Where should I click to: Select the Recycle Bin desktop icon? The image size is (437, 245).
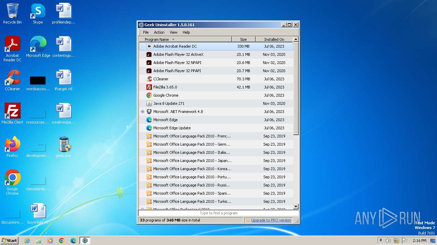[x=12, y=14]
